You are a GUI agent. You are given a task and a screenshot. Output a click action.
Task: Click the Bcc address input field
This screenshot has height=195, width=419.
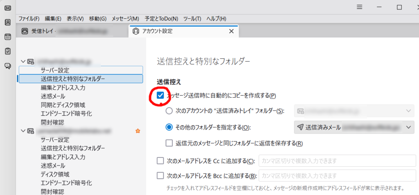click(337, 176)
